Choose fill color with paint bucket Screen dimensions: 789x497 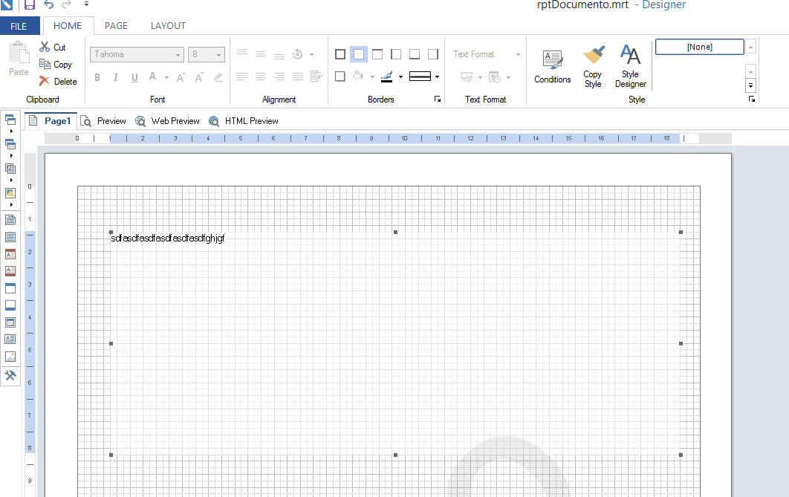pyautogui.click(x=358, y=77)
